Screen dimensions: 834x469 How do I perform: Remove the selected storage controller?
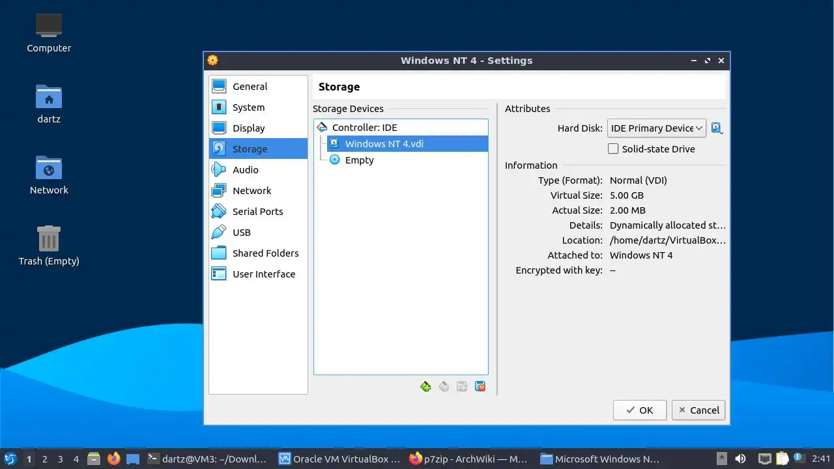444,387
